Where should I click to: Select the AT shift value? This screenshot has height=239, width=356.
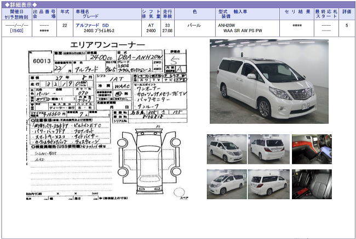(x=151, y=25)
